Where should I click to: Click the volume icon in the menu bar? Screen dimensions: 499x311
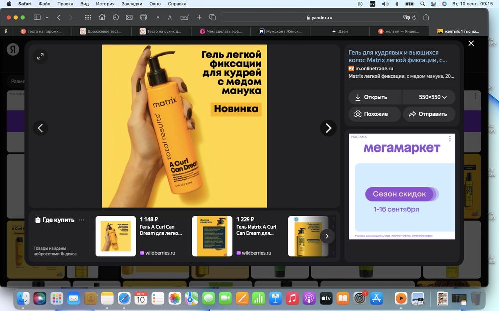(x=385, y=4)
